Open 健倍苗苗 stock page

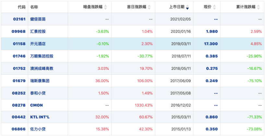(x=38, y=19)
